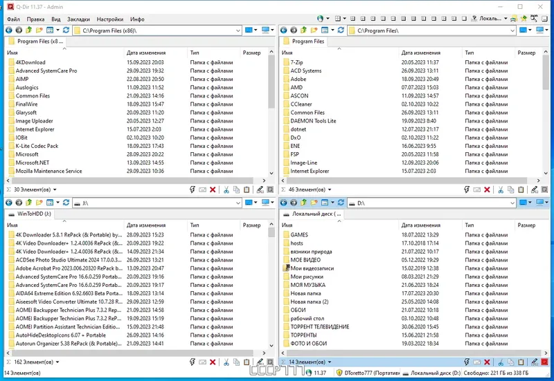The height and width of the screenshot is (381, 554).
Task: Go back in the J:\ pane
Action: pos(9,203)
